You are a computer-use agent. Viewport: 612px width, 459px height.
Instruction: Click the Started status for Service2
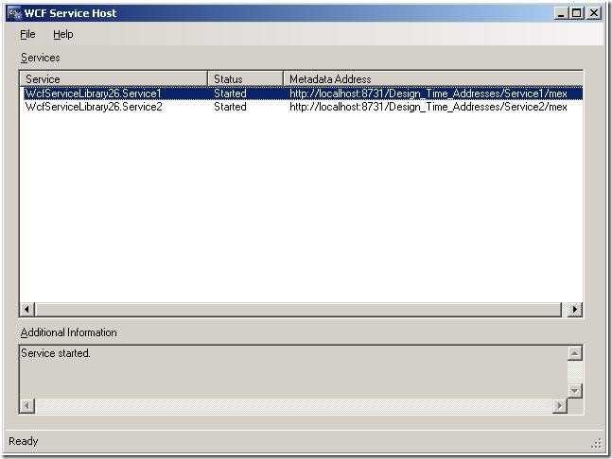230,107
